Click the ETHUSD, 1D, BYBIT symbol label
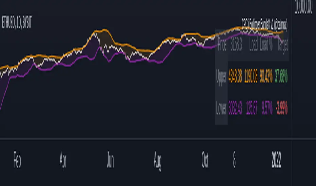This screenshot has height=186, width=316. (x=17, y=22)
